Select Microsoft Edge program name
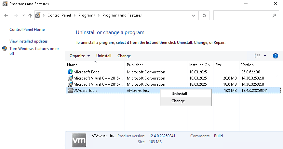283x149 pixels. click(x=87, y=72)
